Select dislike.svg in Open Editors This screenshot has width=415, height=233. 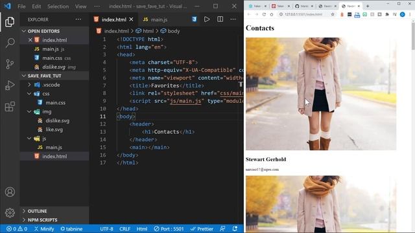coord(54,67)
